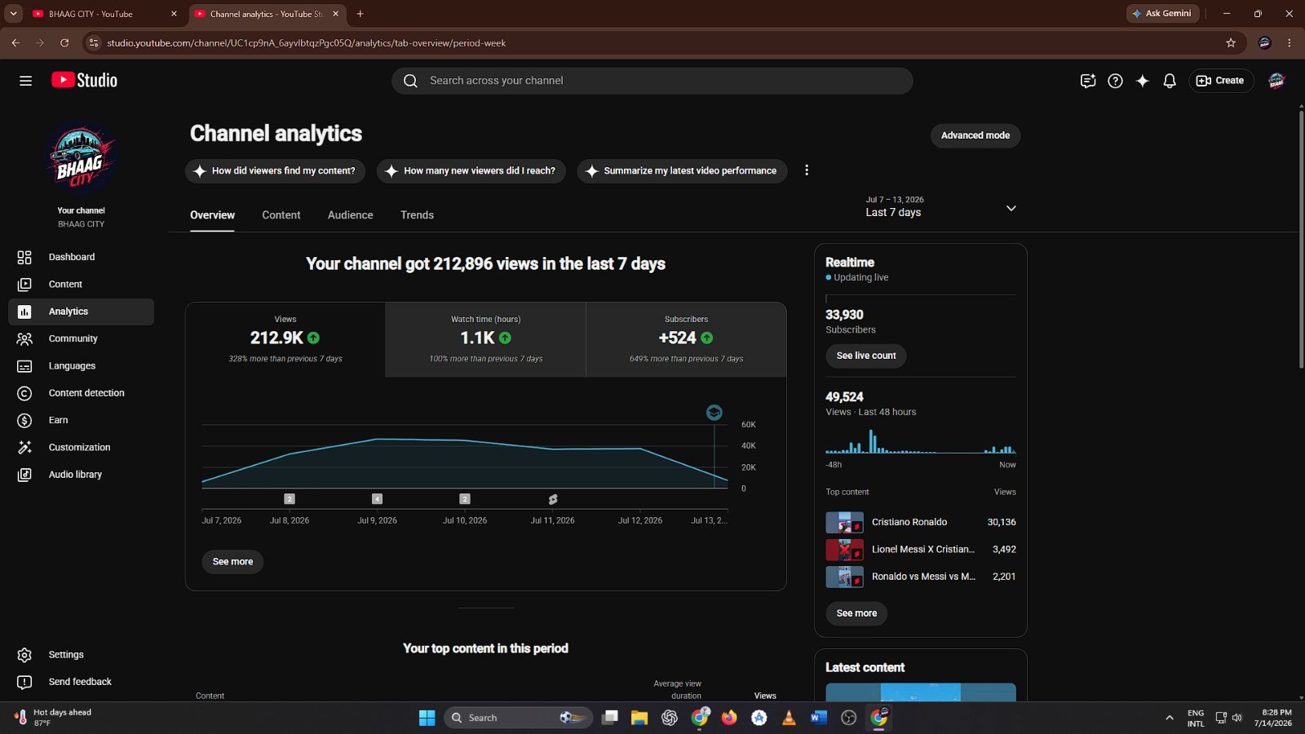The width and height of the screenshot is (1305, 734).
Task: Open the notifications bell
Action: coord(1170,81)
